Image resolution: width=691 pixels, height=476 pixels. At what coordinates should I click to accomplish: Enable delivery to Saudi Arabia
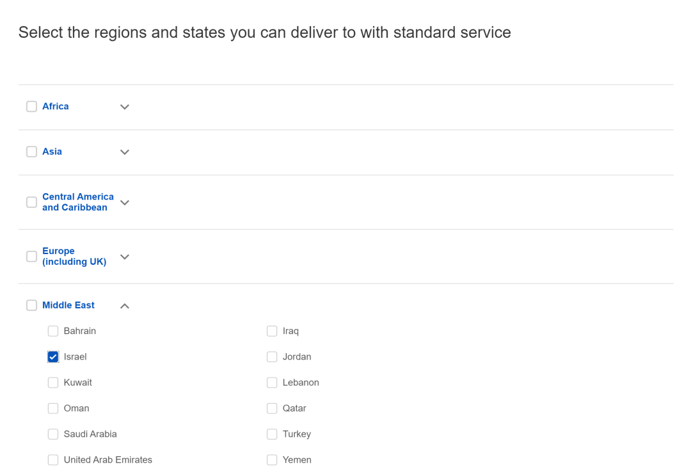click(x=53, y=434)
